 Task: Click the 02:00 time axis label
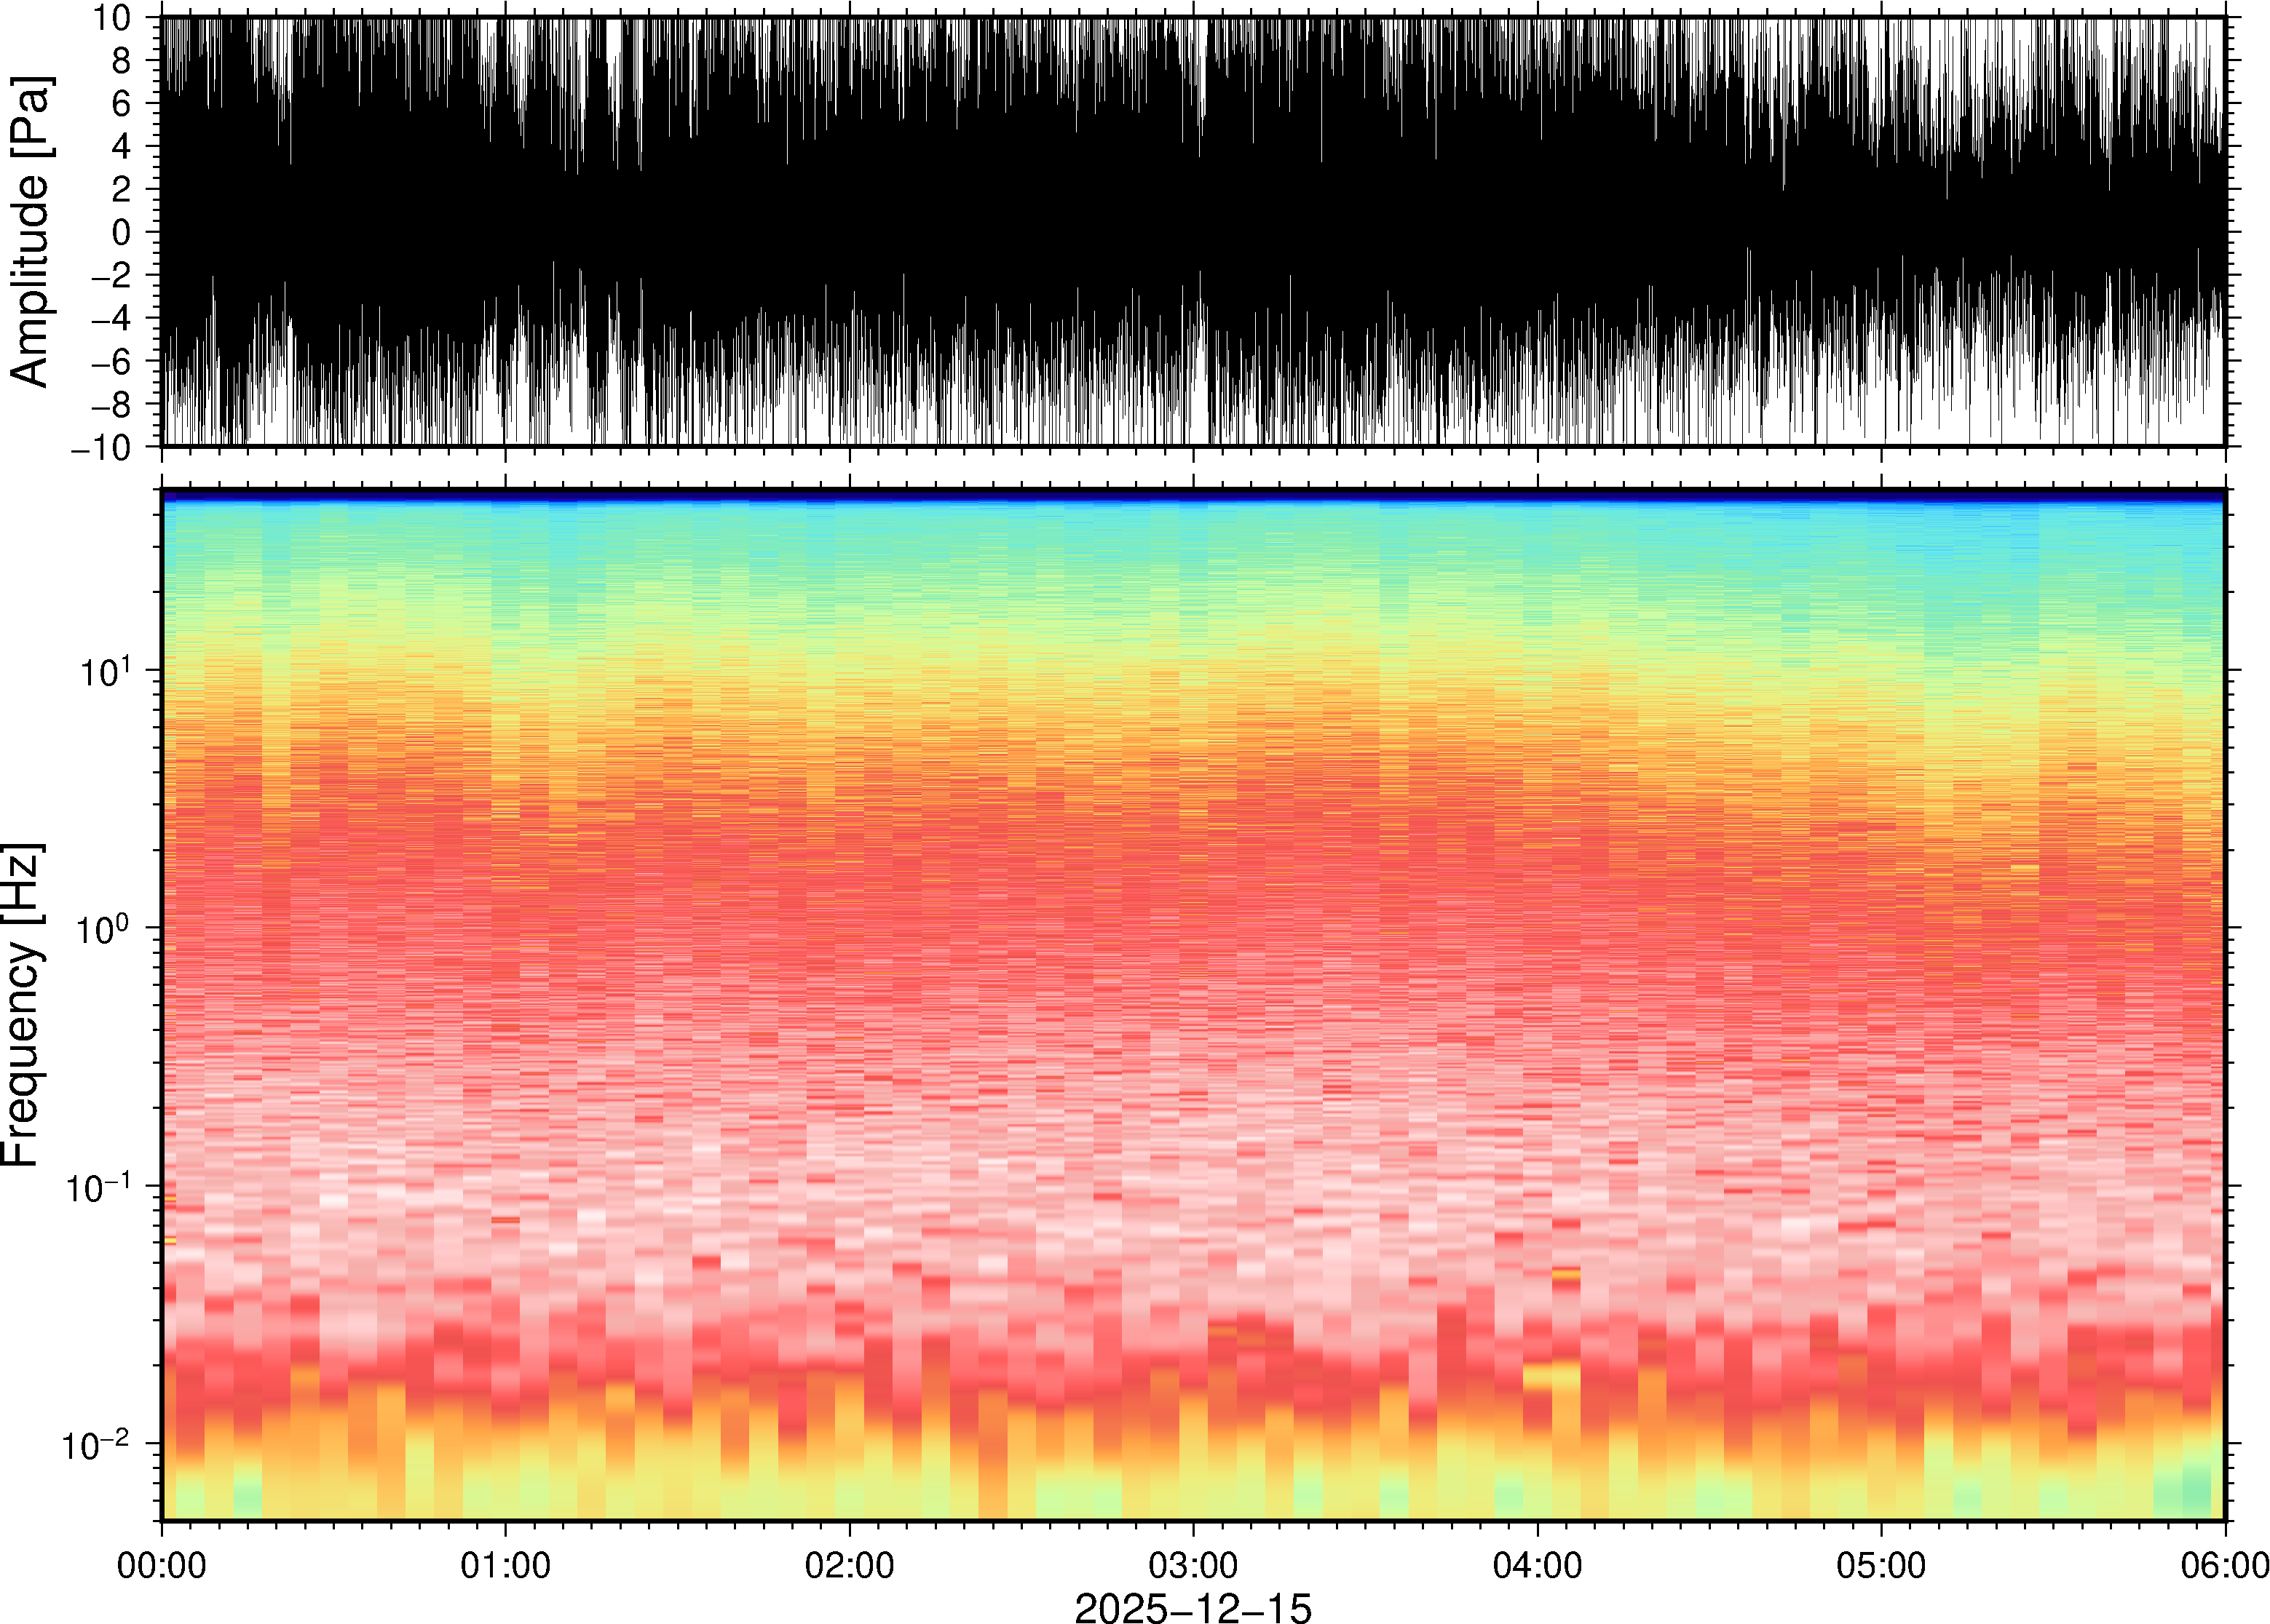(x=850, y=1565)
